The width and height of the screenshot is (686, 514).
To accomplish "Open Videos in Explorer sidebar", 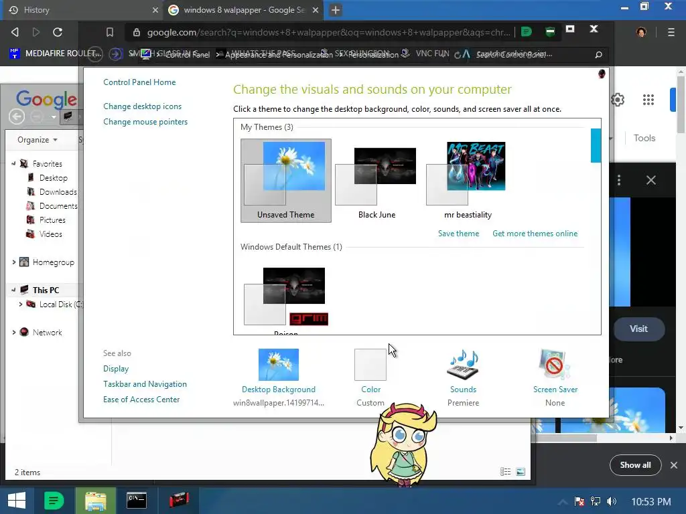I will click(x=50, y=234).
